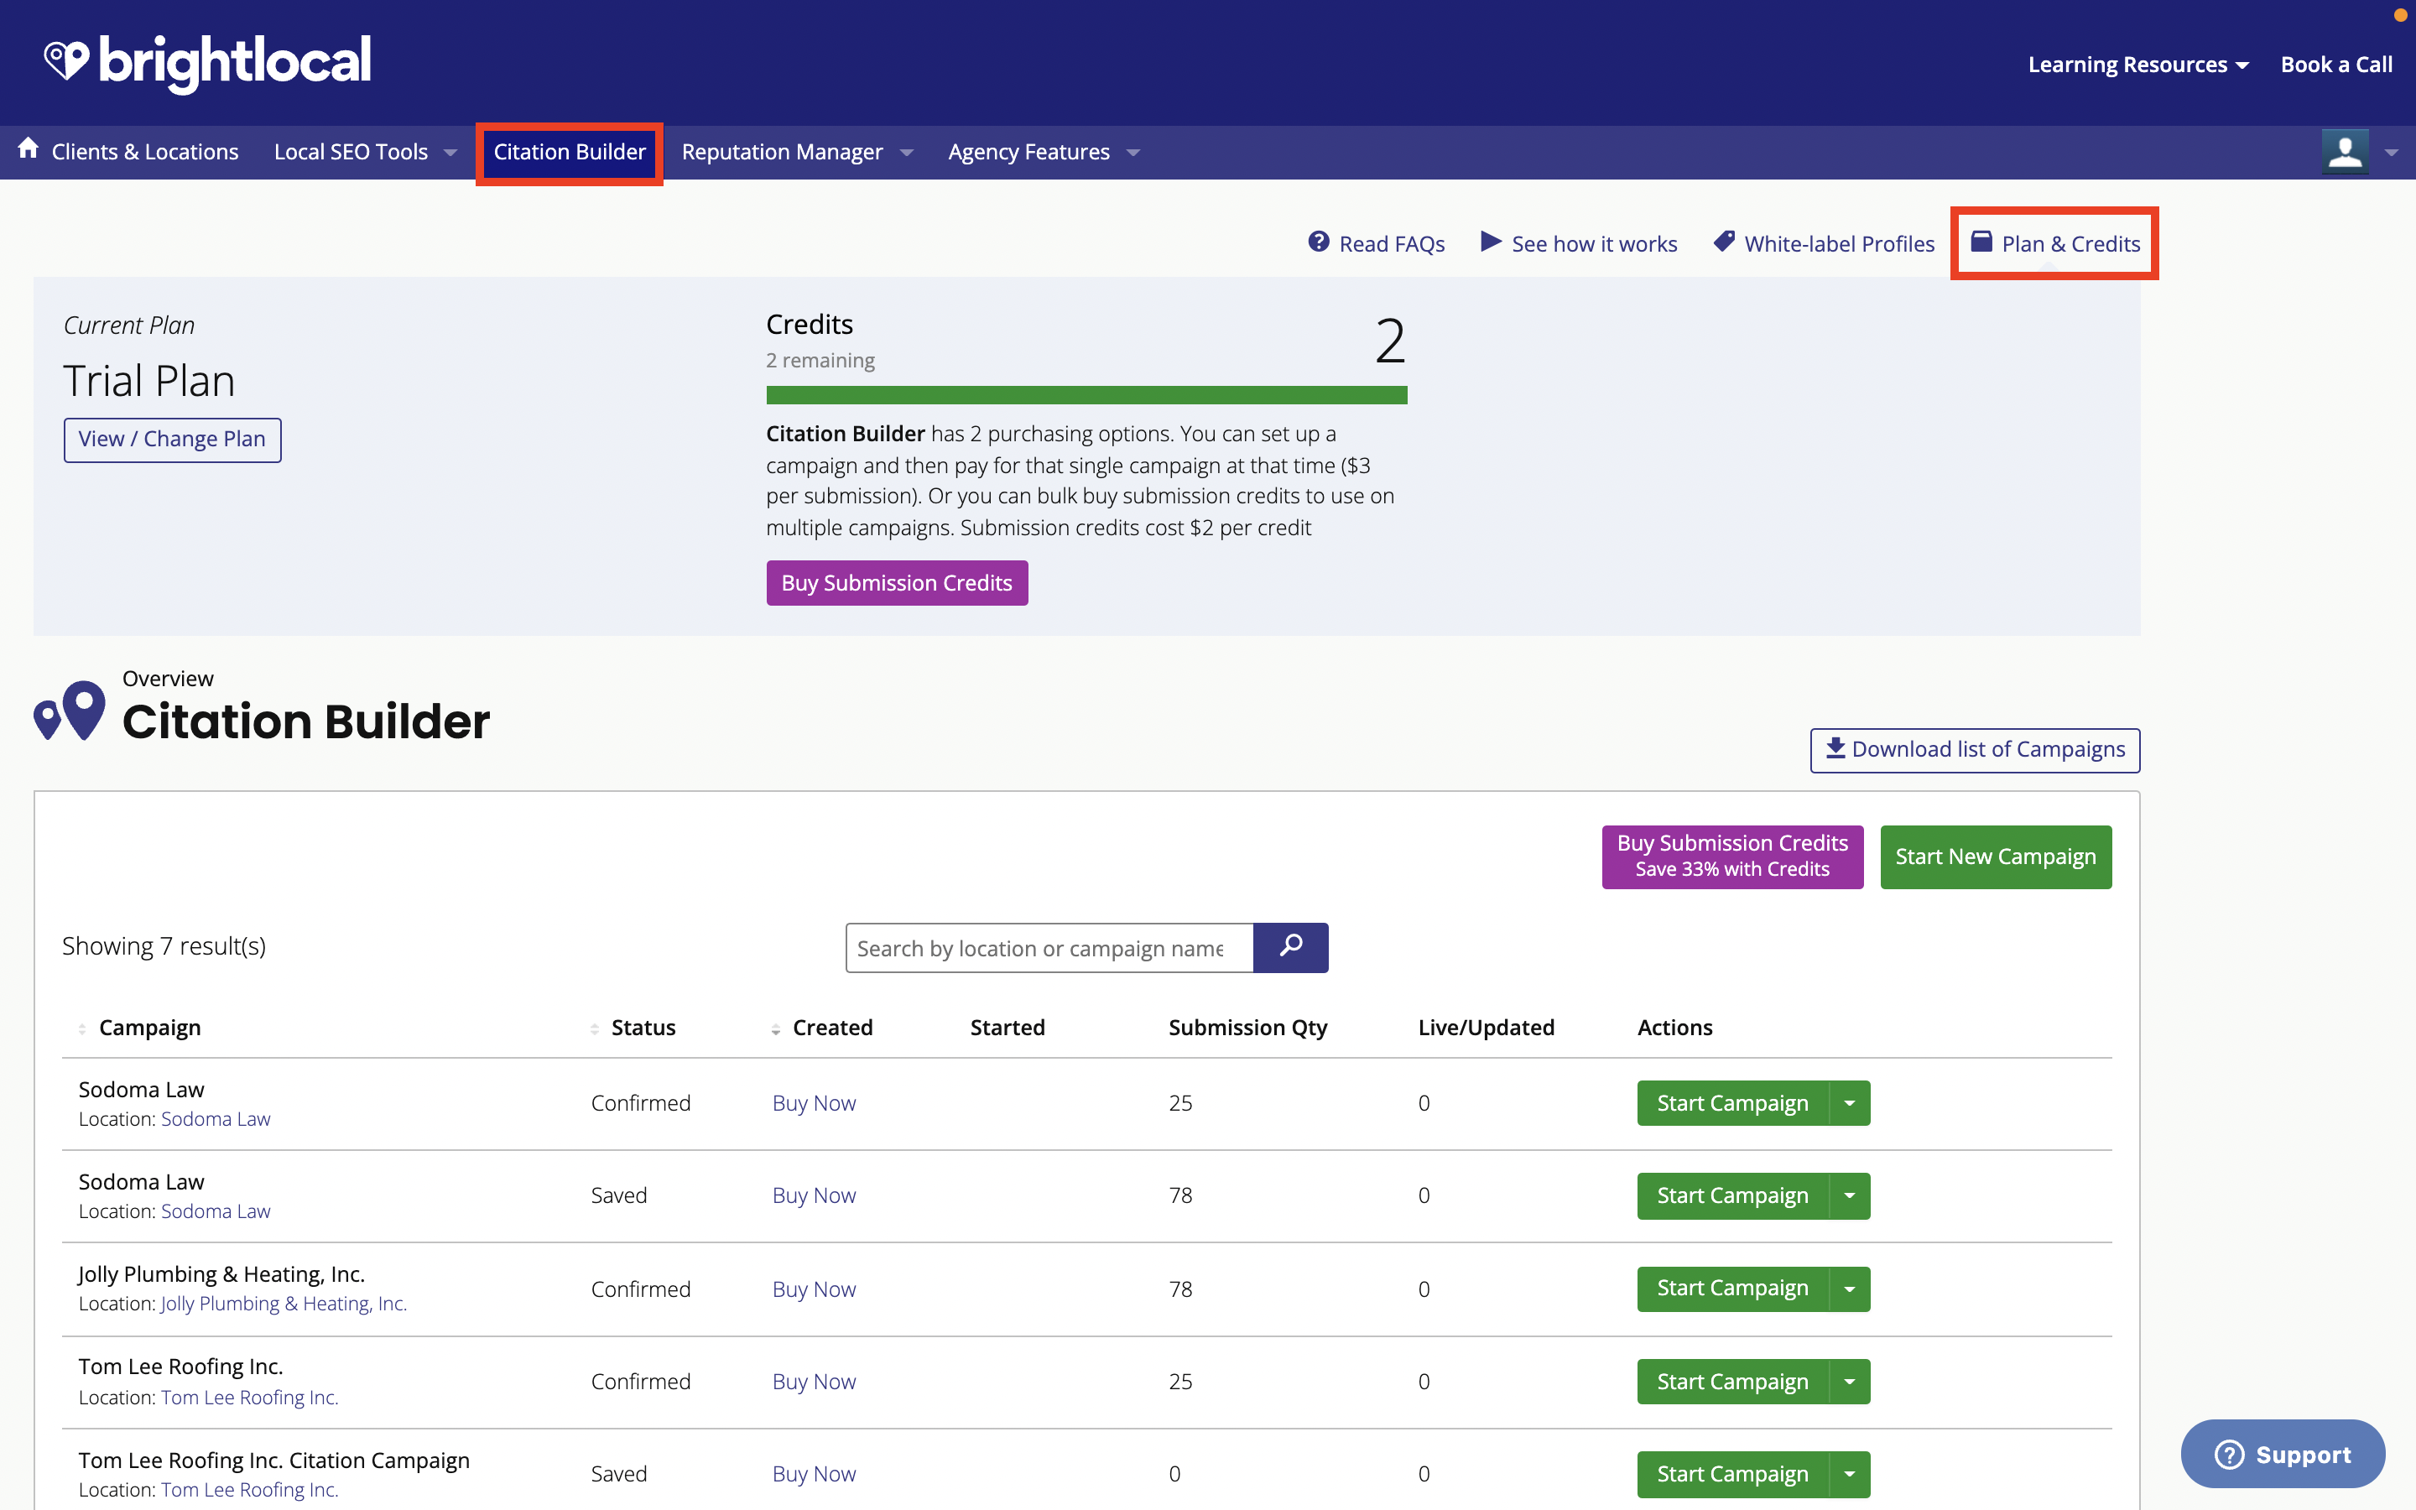This screenshot has height=1510, width=2416.
Task: Open Sodoma Law location link in Saved row
Action: click(216, 1211)
